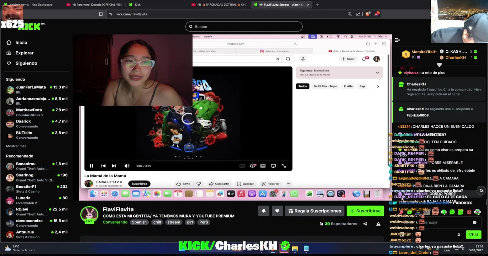Switch to PARCHADAS DOTERAS tab
The height and width of the screenshot is (256, 488).
point(219,5)
